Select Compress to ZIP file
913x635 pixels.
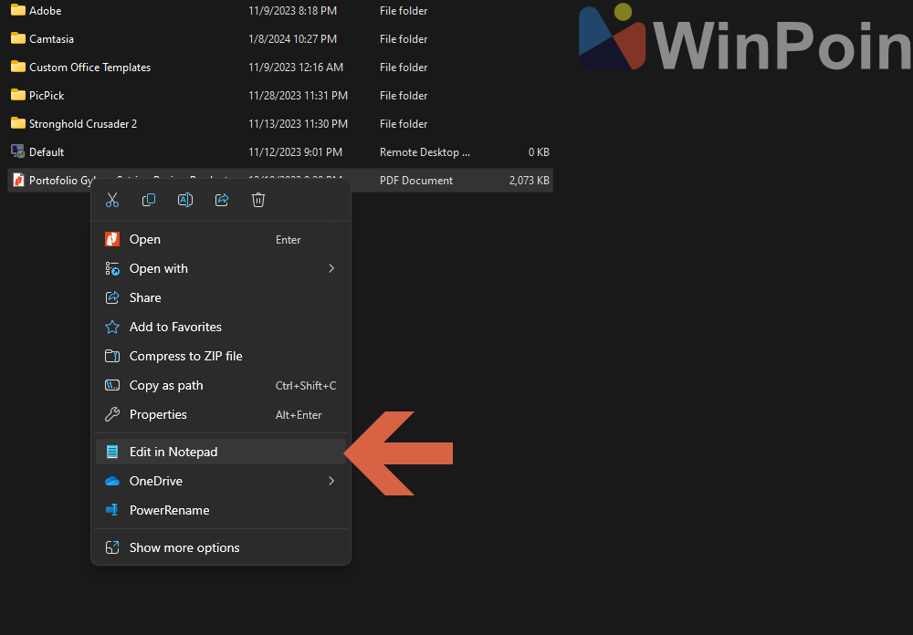pyautogui.click(x=185, y=357)
